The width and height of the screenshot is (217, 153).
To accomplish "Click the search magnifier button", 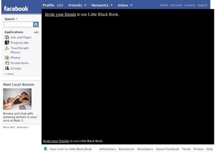I will (x=36, y=25).
